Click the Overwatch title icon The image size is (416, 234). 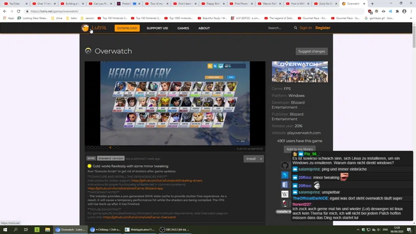pos(88,51)
